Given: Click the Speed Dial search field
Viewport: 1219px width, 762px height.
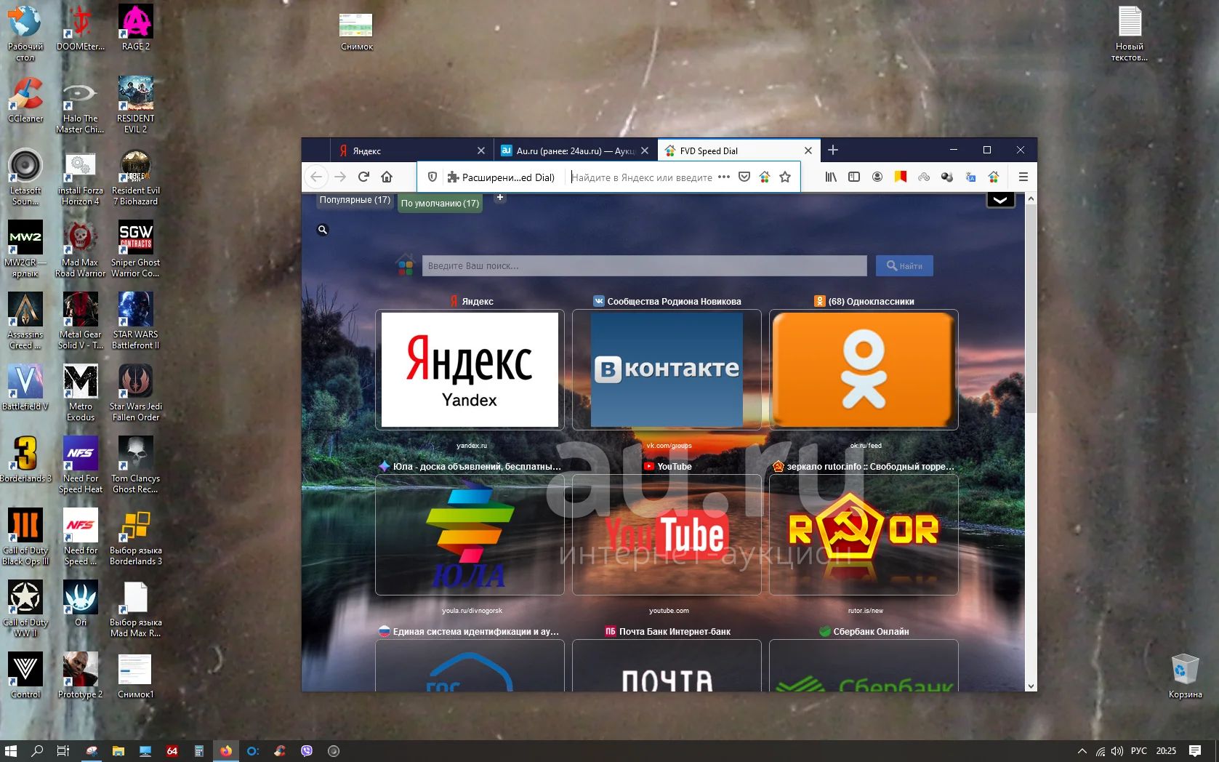Looking at the screenshot, I should coord(644,265).
